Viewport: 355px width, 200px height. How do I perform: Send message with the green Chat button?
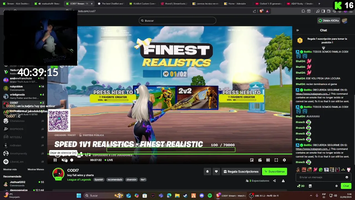(x=346, y=186)
